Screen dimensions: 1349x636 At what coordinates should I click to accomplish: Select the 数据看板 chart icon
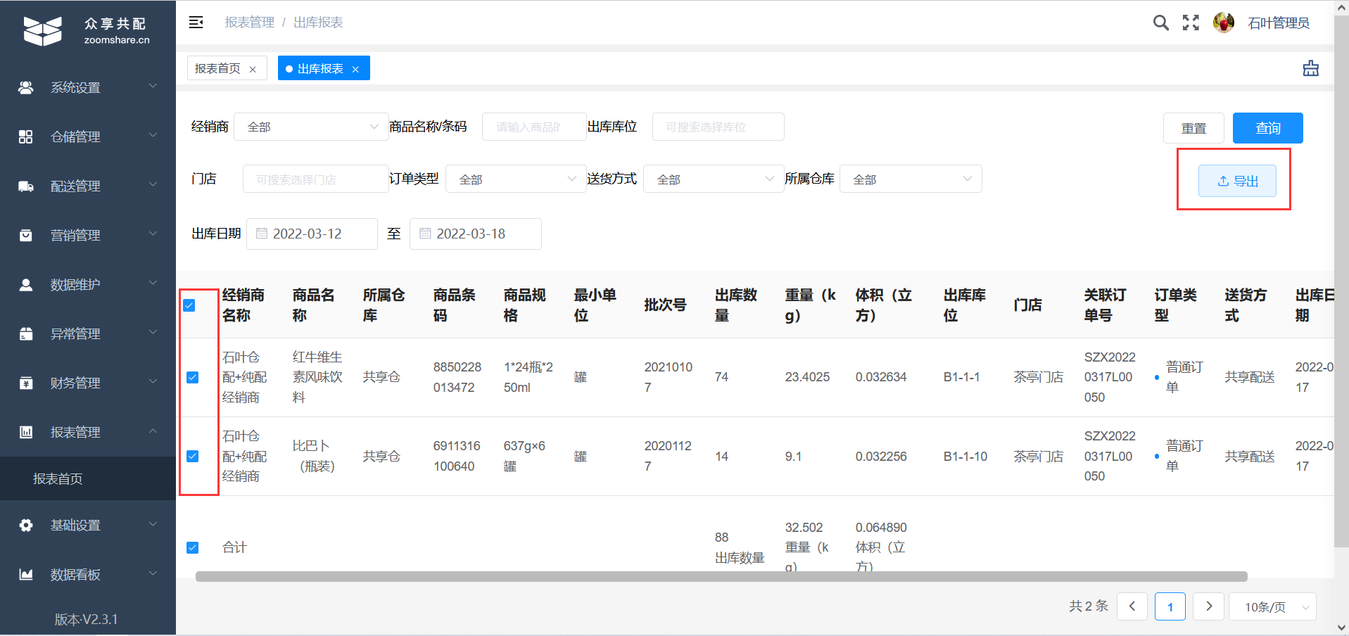pos(26,574)
